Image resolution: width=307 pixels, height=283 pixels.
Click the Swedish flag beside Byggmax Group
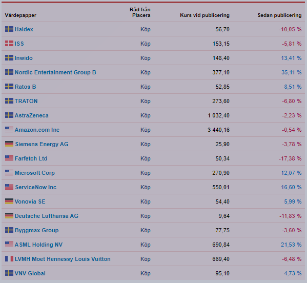[x=9, y=230]
